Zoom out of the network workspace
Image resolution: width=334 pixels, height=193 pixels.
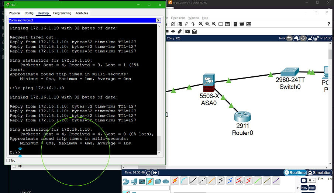coord(214,24)
